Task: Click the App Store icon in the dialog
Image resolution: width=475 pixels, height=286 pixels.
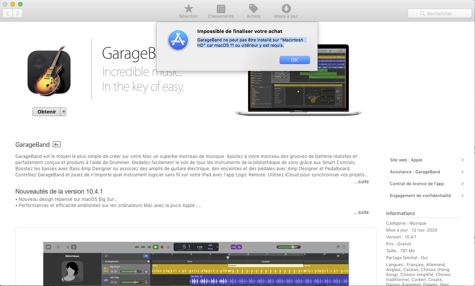Action: click(178, 40)
